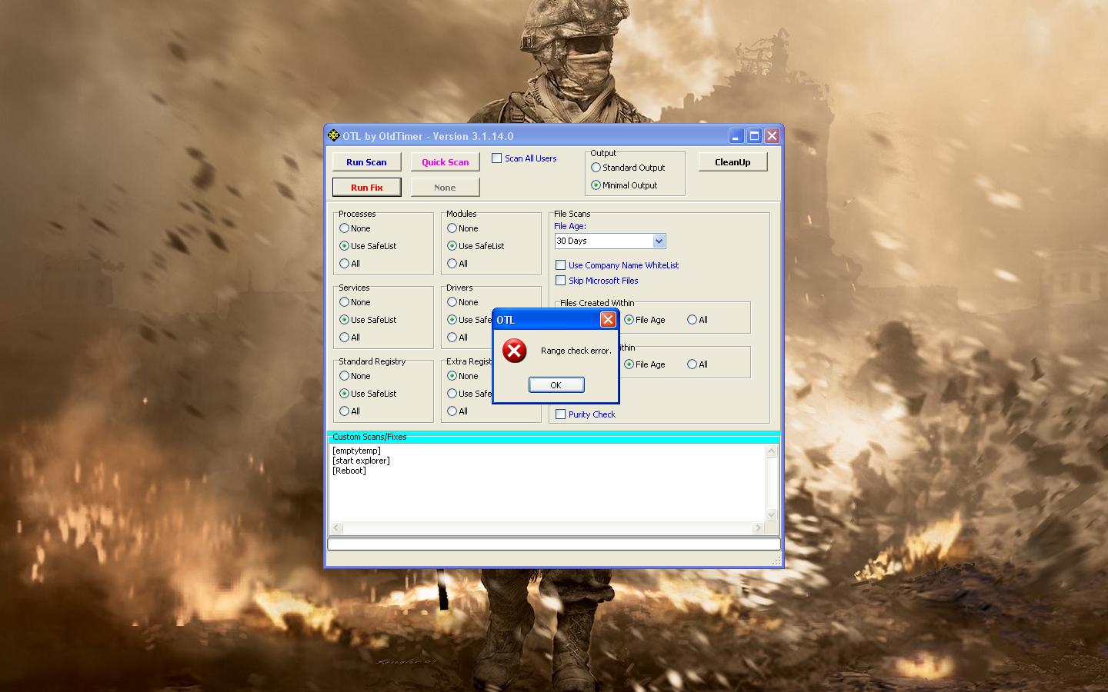
Task: Minimize the OTL by OldTimer window
Action: point(736,136)
